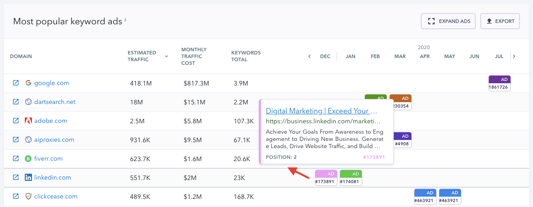Click the Keywords Total column header
The height and width of the screenshot is (207, 533).
pos(246,56)
